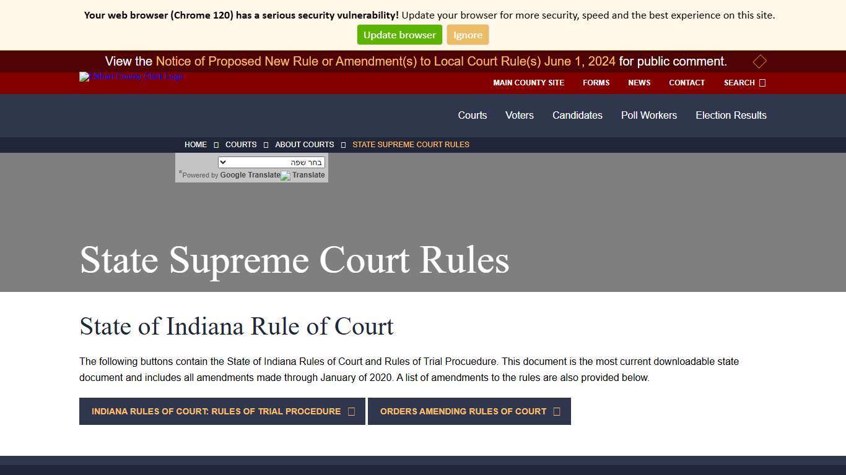Image resolution: width=846 pixels, height=475 pixels.
Task: Open the Notice of Proposed New Rule link
Action: [386, 61]
